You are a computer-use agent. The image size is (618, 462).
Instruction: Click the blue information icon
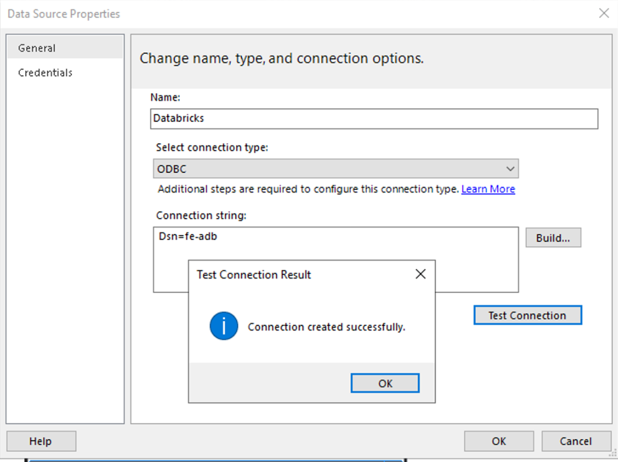[x=224, y=326]
